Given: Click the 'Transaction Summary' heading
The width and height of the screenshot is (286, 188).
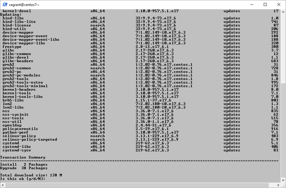Looking at the screenshot, I should click(x=23, y=157).
